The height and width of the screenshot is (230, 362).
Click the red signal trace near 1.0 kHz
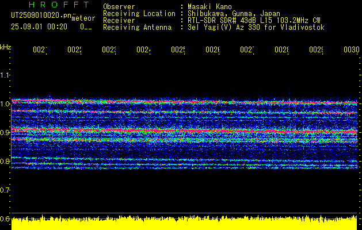(x=185, y=102)
